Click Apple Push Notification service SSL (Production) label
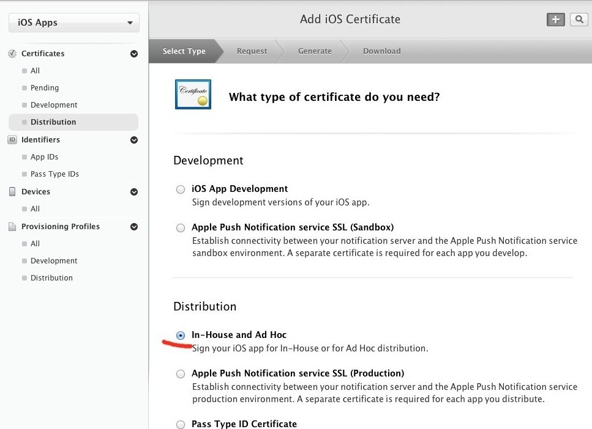 pos(298,373)
